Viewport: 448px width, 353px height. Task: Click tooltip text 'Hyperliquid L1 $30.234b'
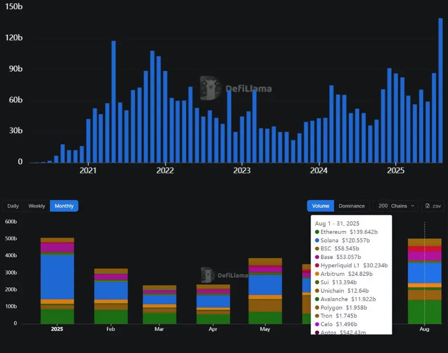tap(354, 265)
